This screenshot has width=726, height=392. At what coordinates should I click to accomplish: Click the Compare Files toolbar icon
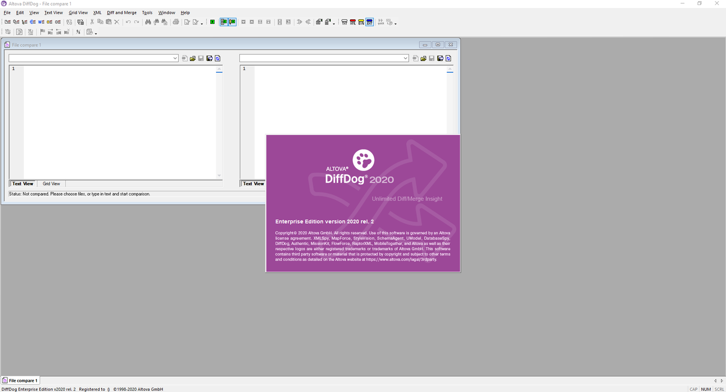point(7,22)
